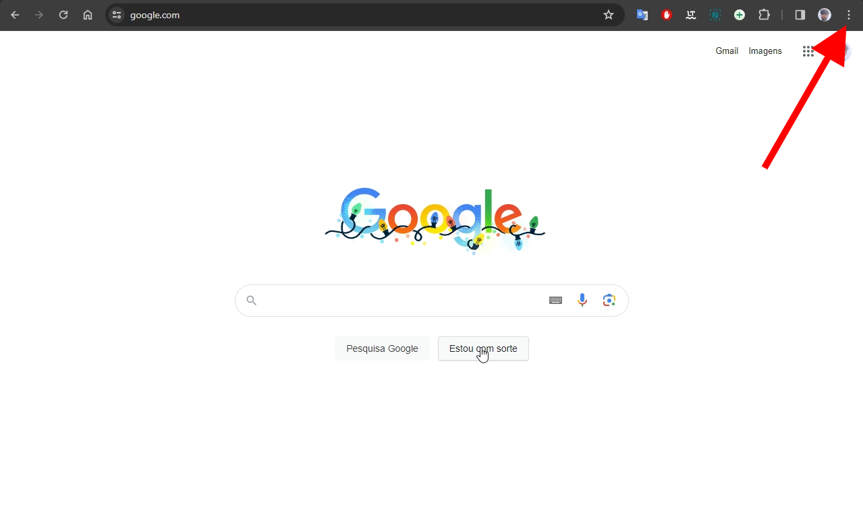Screen dimensions: 863x521
Task: View site information in address bar
Action: click(x=117, y=15)
